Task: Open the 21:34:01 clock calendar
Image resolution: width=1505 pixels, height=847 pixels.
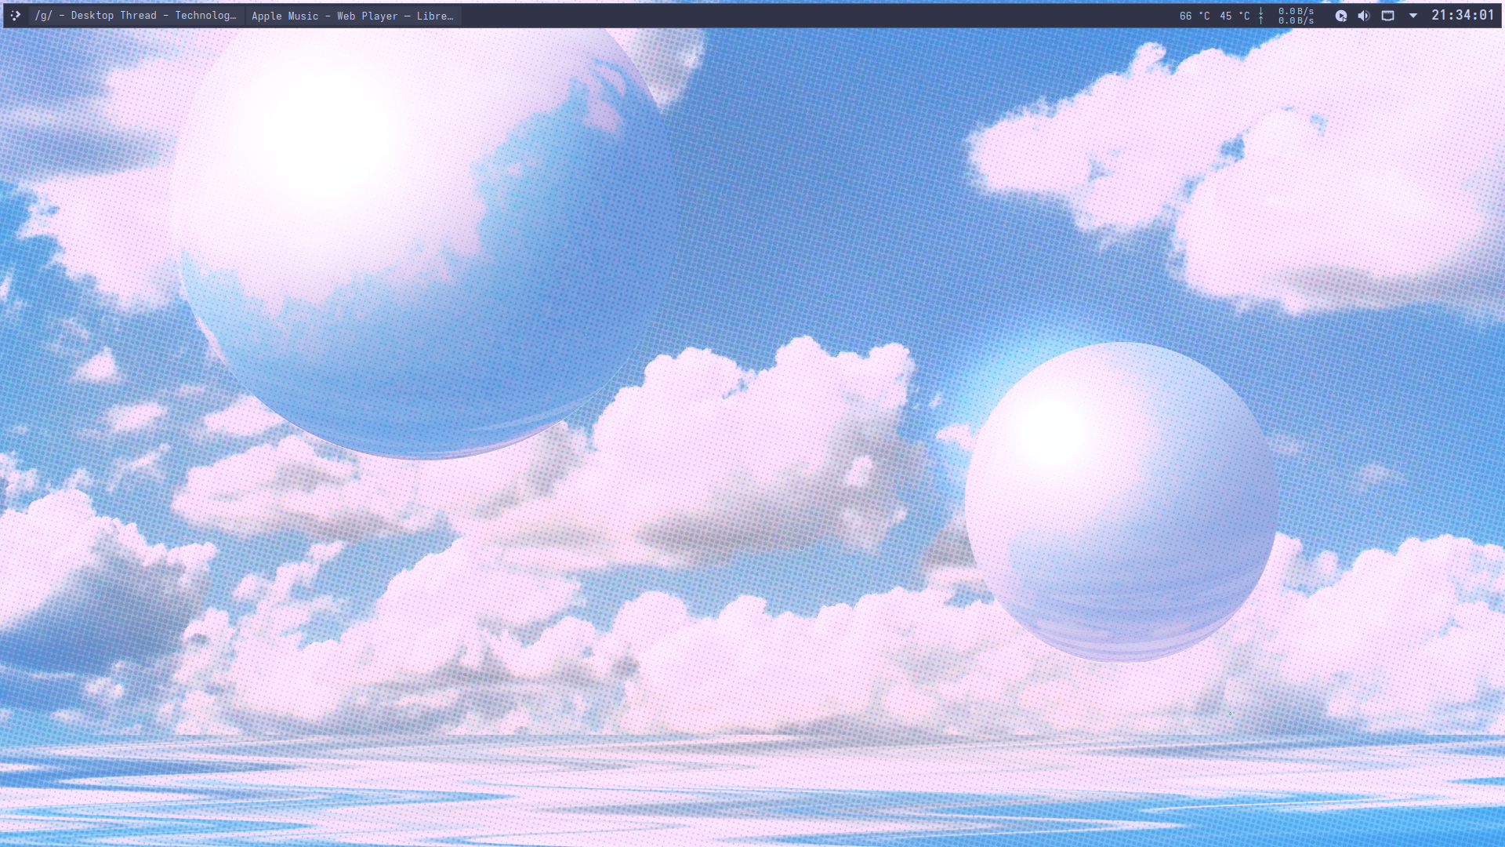Action: [x=1462, y=16]
